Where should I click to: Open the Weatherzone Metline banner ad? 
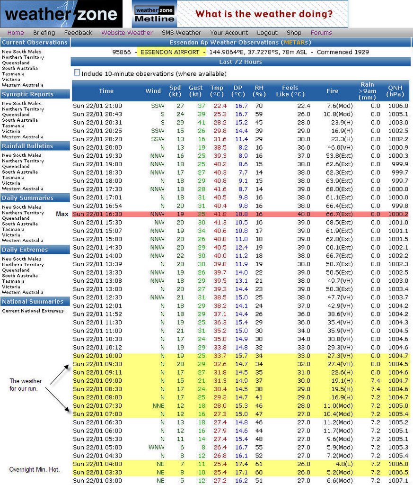point(240,14)
